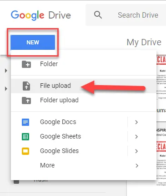Expand the lower sidebar tree arrow
The height and width of the screenshot is (196, 166).
(6, 89)
